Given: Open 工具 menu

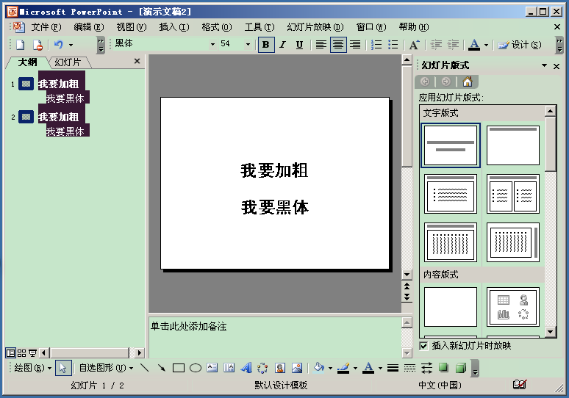Looking at the screenshot, I should [259, 27].
